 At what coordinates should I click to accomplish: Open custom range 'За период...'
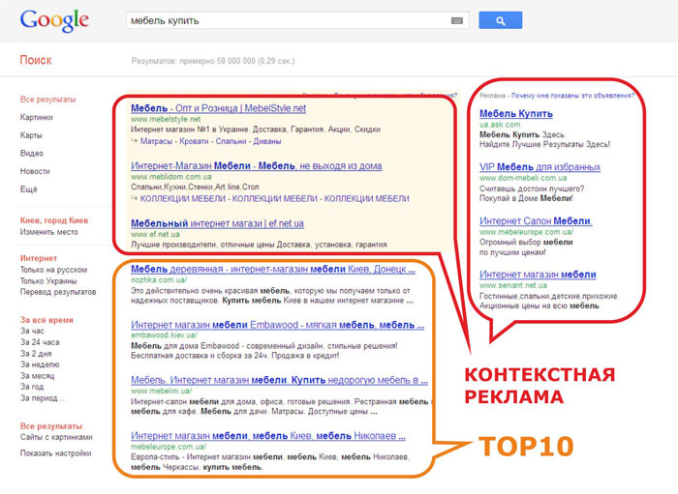tap(42, 397)
